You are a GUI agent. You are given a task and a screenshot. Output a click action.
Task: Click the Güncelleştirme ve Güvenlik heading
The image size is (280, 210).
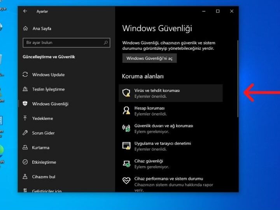coord(49,57)
